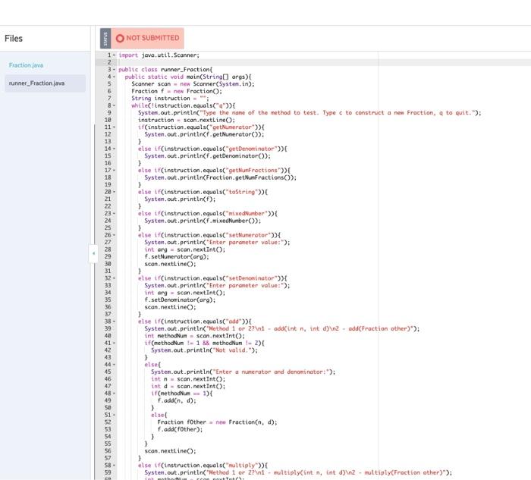
Task: Click 'Fraction f = new Fraction();' line
Action: click(177, 91)
